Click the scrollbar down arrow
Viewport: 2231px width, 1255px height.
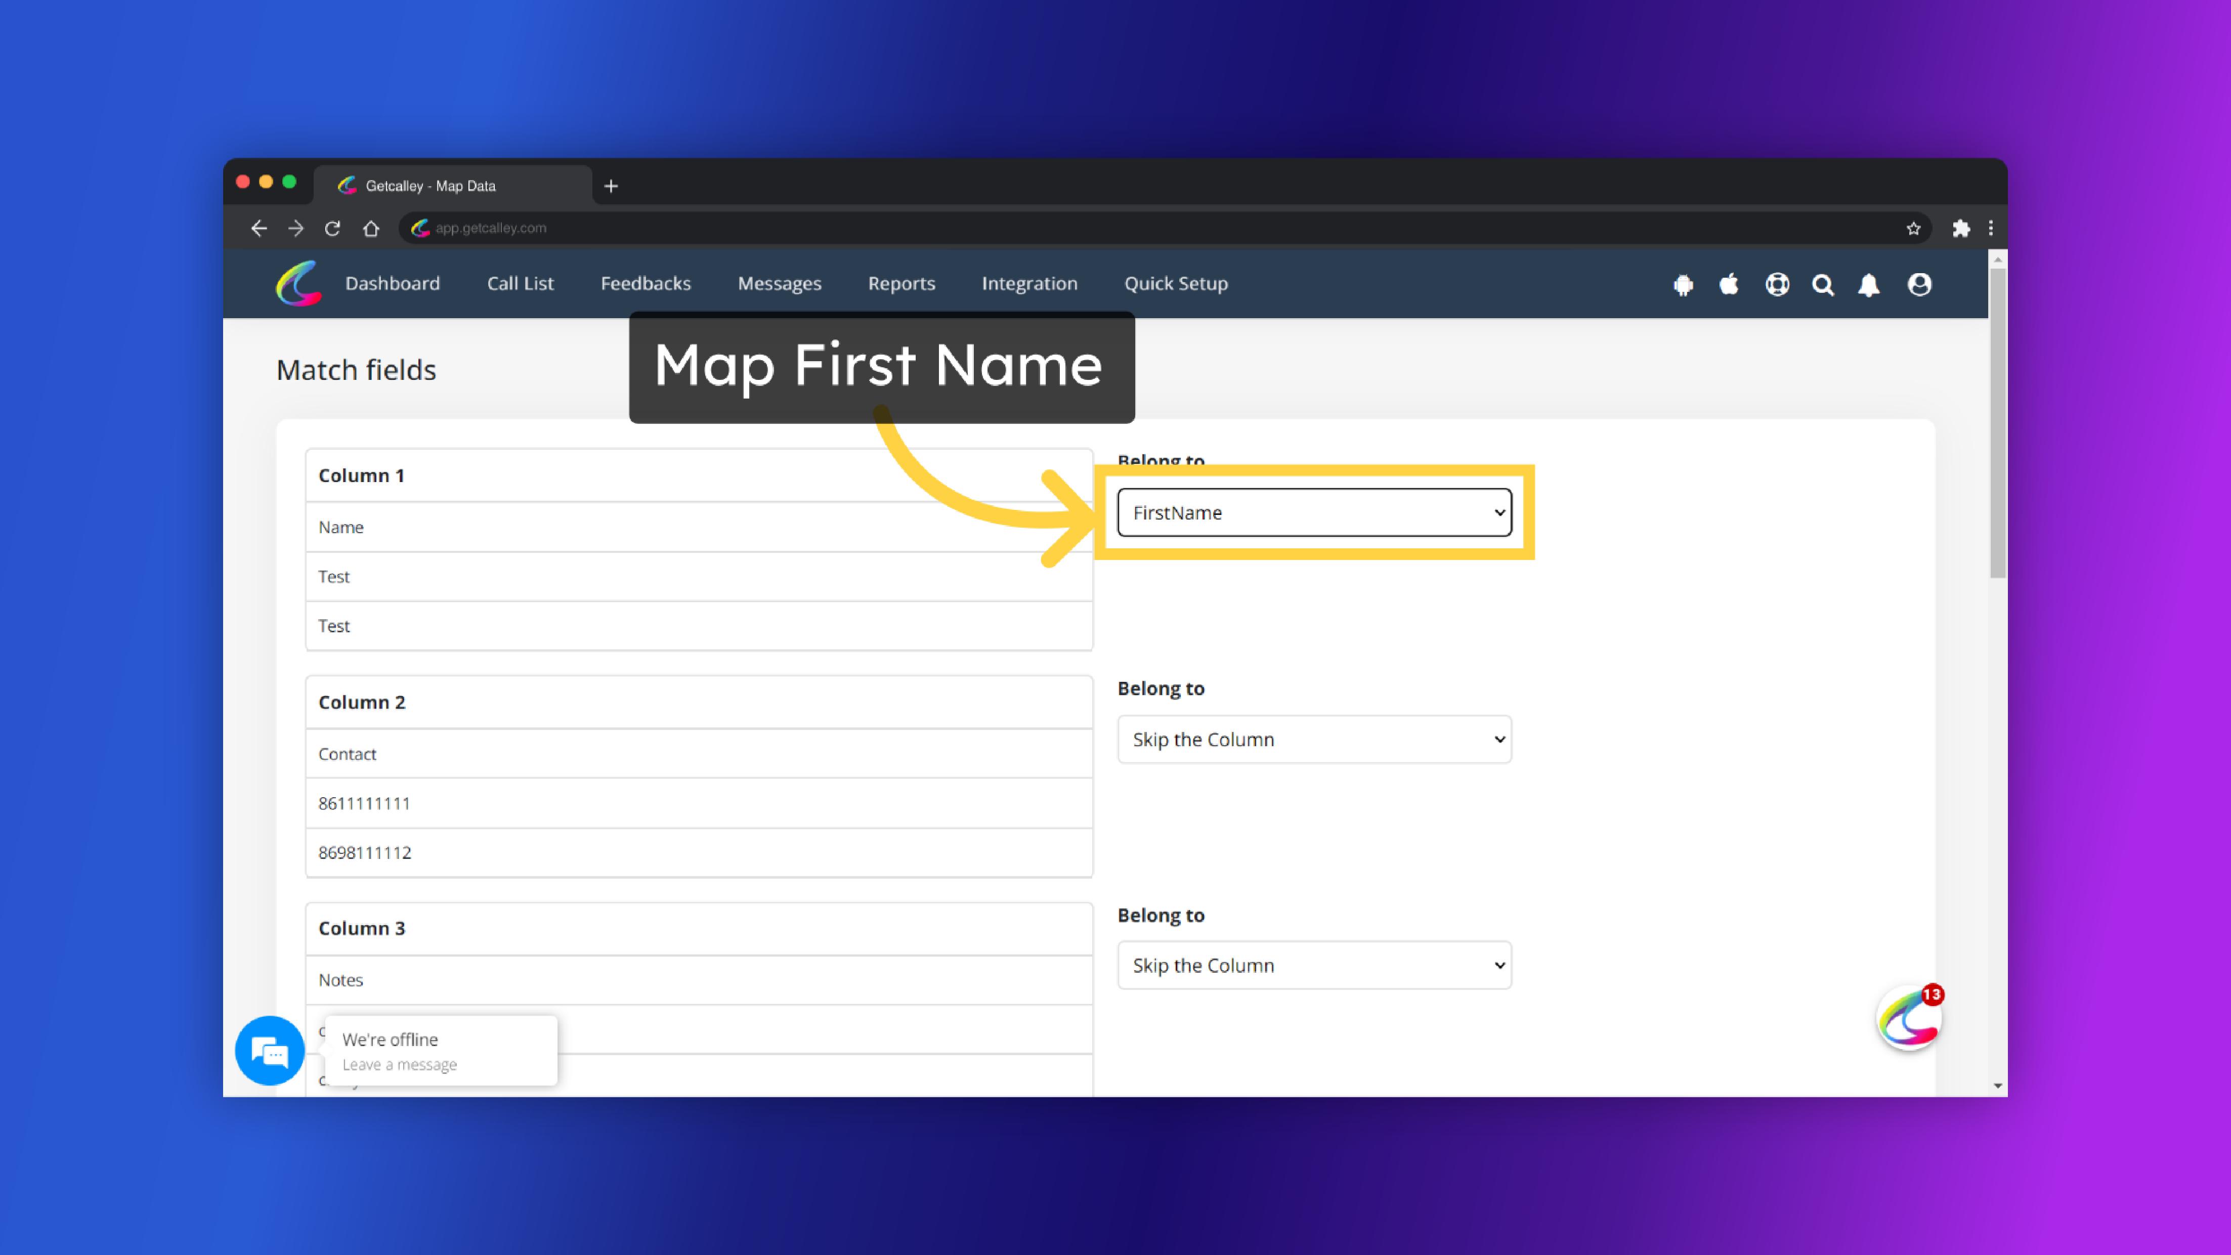coord(1997,1086)
